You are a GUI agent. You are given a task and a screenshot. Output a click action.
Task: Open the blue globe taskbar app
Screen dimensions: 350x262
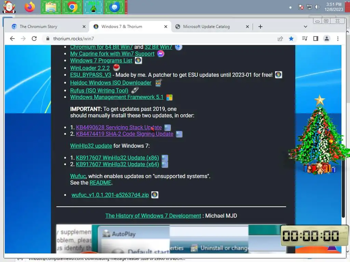click(115, 8)
